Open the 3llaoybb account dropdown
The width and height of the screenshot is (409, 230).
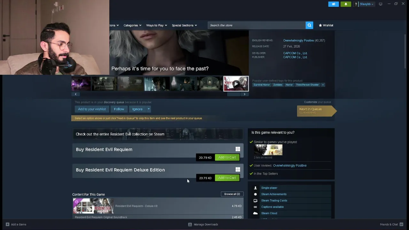click(366, 4)
